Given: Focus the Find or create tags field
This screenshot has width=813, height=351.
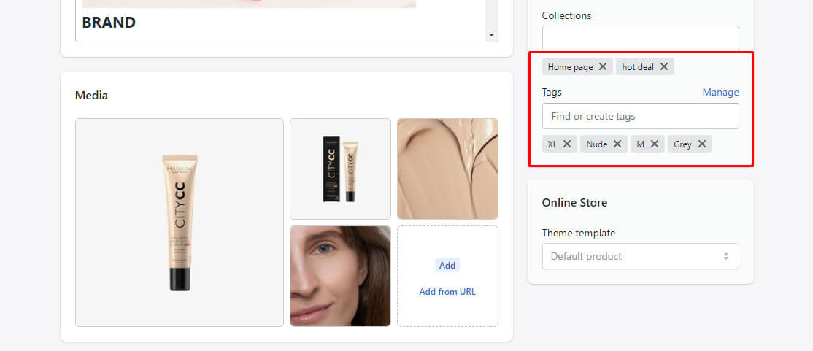Looking at the screenshot, I should click(640, 116).
